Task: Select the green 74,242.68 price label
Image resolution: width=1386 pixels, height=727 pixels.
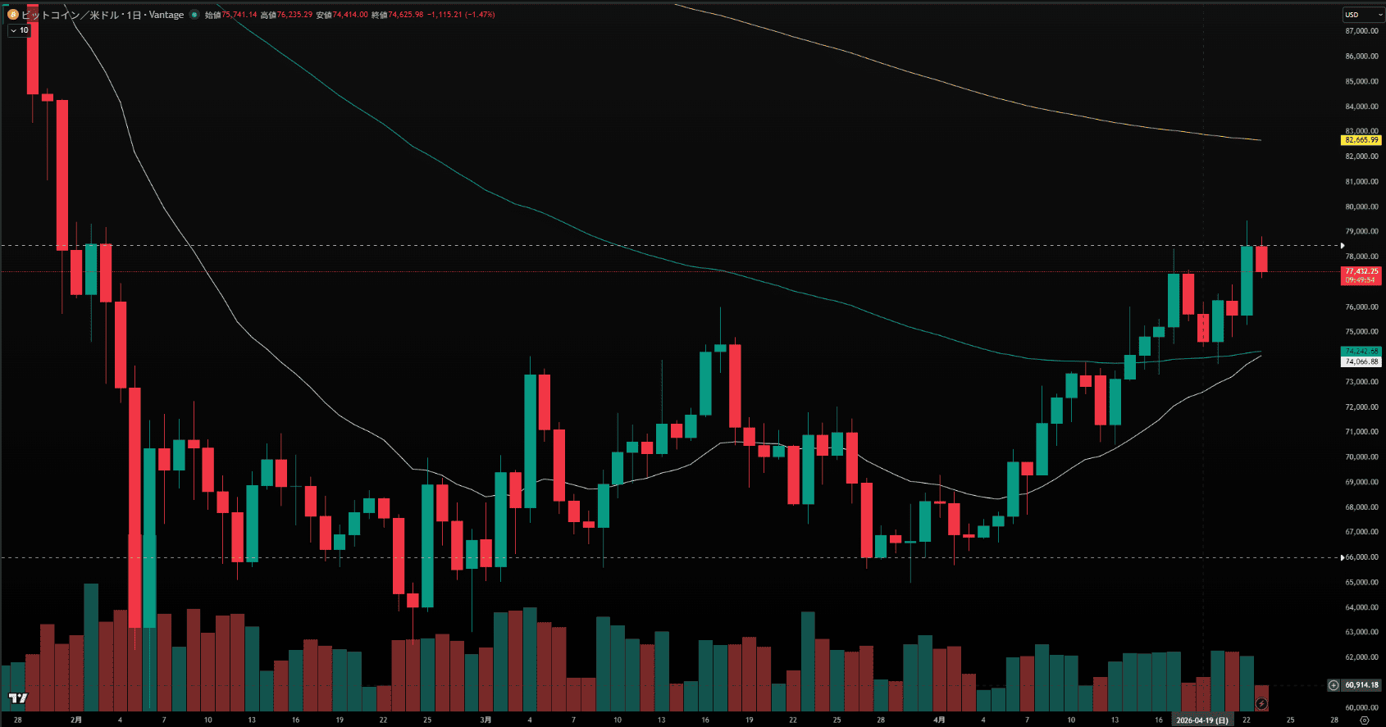Action: [x=1361, y=352]
